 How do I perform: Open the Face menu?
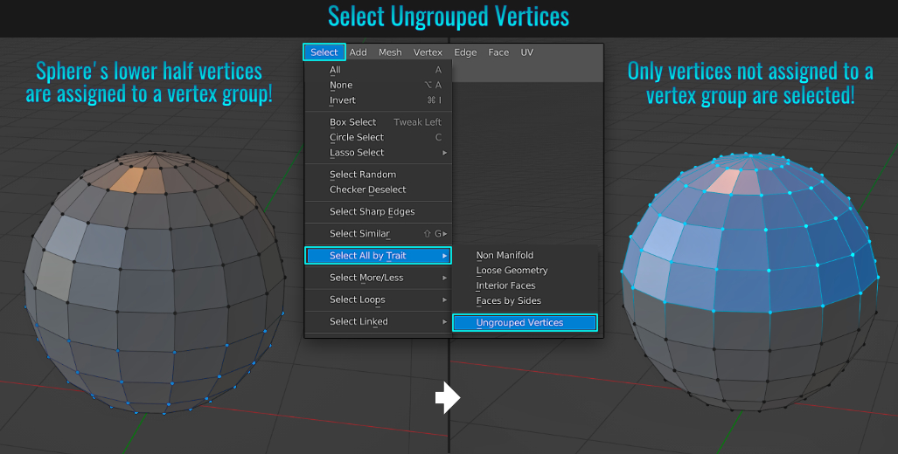498,52
